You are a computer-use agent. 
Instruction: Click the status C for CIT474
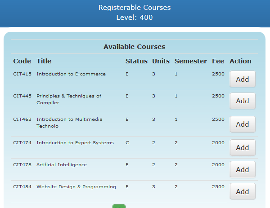coord(127,143)
